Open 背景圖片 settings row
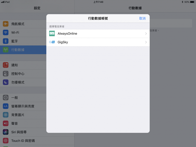 23,115
